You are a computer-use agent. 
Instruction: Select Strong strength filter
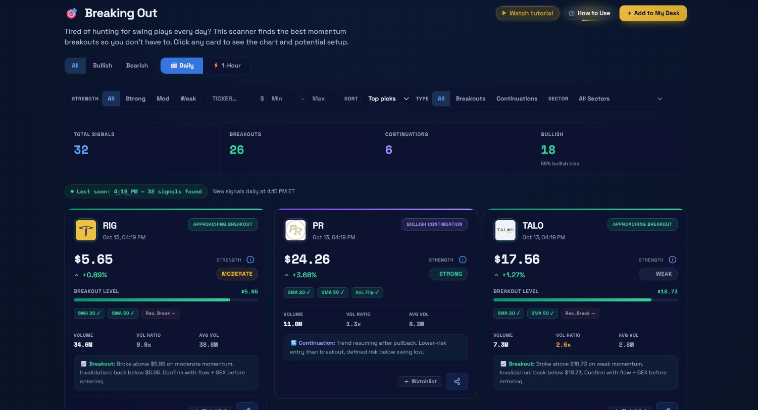coord(135,98)
